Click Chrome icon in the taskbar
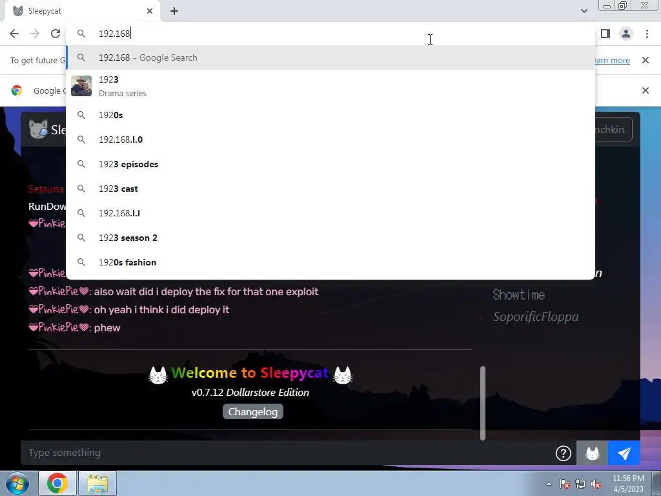Screen dimensions: 661x496 (x=57, y=483)
